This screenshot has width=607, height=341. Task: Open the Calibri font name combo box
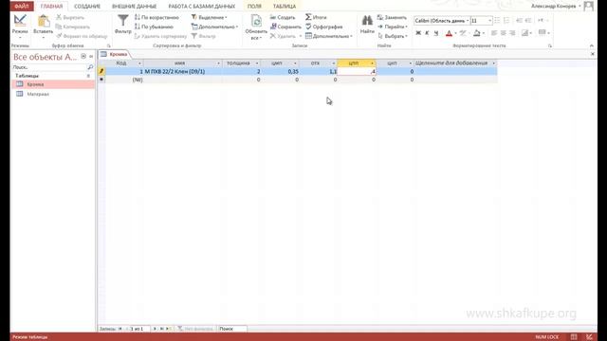442,21
